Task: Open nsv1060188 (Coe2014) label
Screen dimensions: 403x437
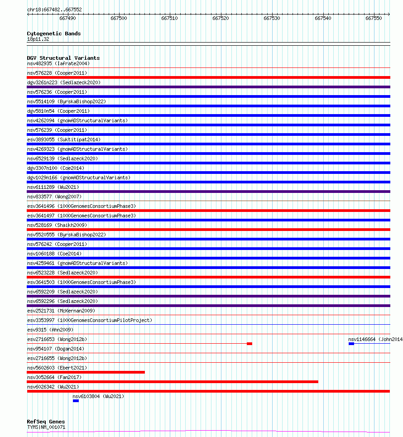Action: coord(54,254)
